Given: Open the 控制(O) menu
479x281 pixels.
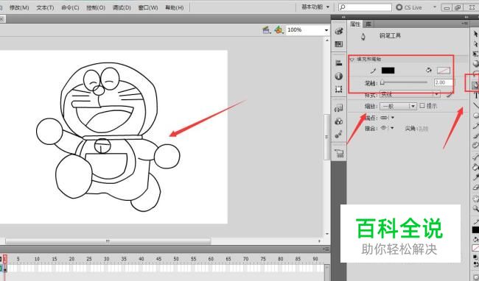Looking at the screenshot, I should [x=96, y=7].
